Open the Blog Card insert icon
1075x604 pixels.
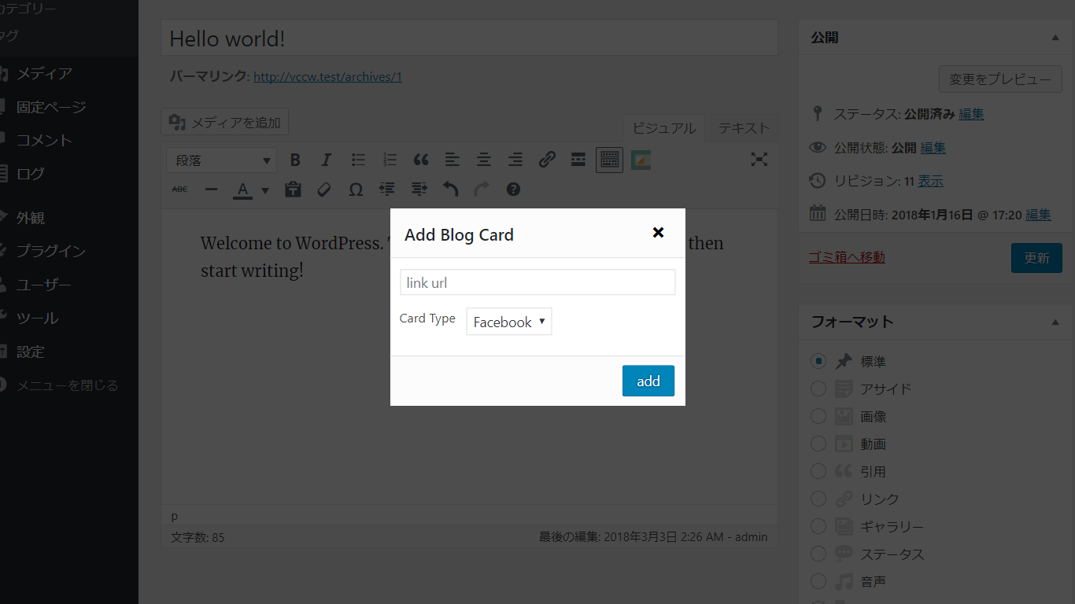click(641, 160)
